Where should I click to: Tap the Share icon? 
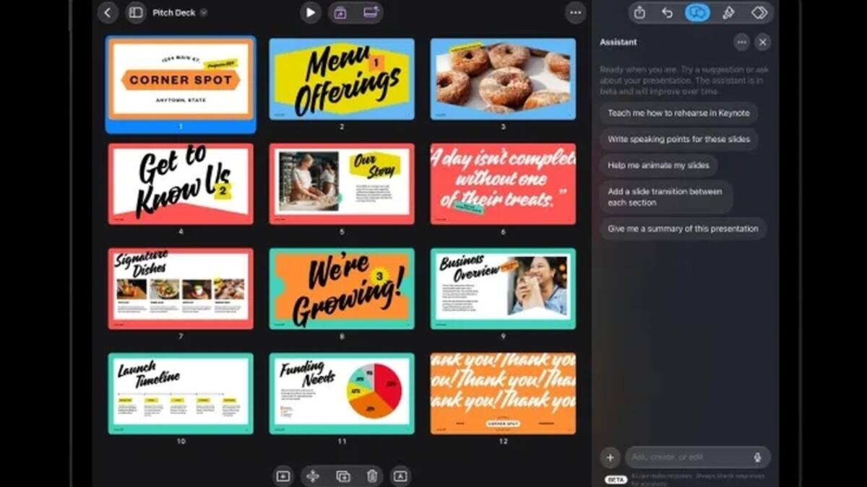click(639, 12)
